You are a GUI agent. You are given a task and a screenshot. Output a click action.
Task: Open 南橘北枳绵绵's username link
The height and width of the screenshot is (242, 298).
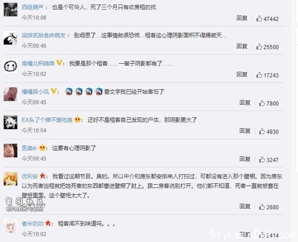(x=38, y=63)
